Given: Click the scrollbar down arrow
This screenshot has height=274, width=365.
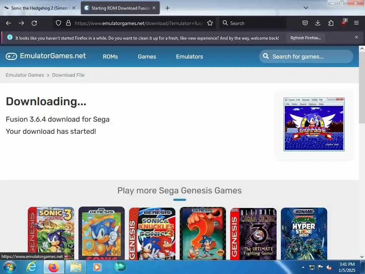Looking at the screenshot, I should [362, 257].
